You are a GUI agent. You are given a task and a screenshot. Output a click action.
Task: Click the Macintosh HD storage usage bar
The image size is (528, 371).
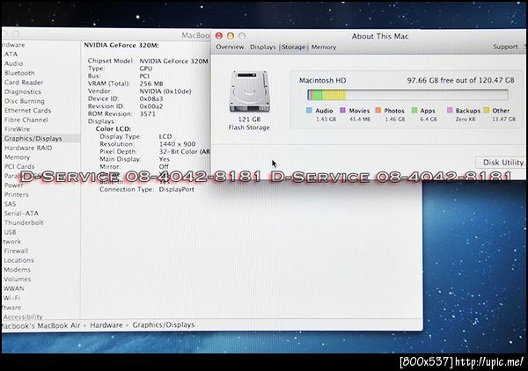click(407, 95)
